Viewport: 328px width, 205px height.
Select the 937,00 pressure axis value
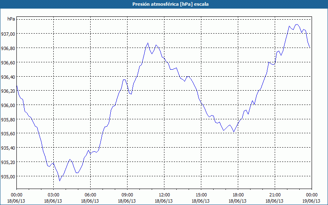[8, 34]
